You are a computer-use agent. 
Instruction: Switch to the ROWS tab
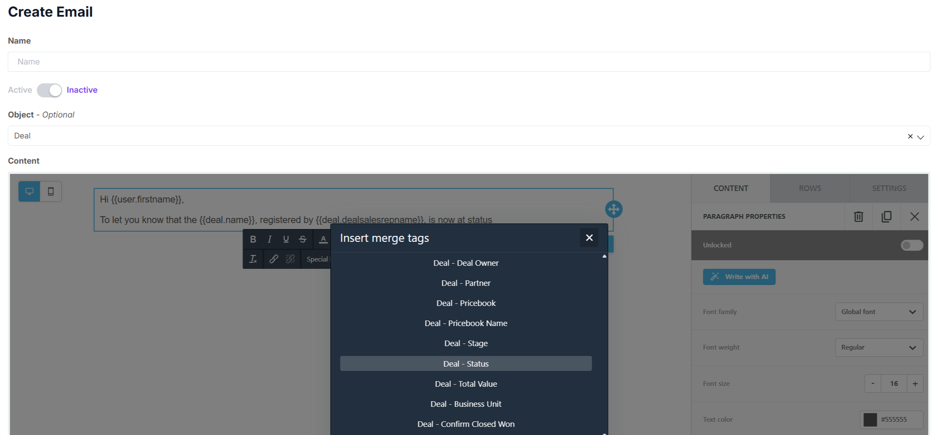(x=810, y=188)
